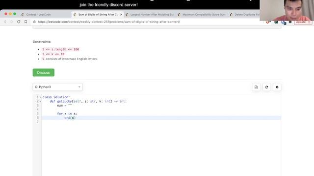Click the Update browser button
This screenshot has height=176, width=314.
[303, 22]
